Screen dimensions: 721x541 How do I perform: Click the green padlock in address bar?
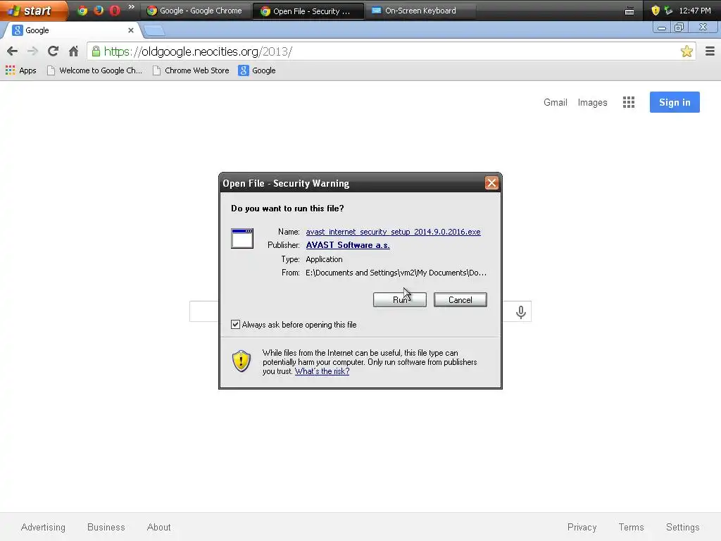click(x=96, y=51)
